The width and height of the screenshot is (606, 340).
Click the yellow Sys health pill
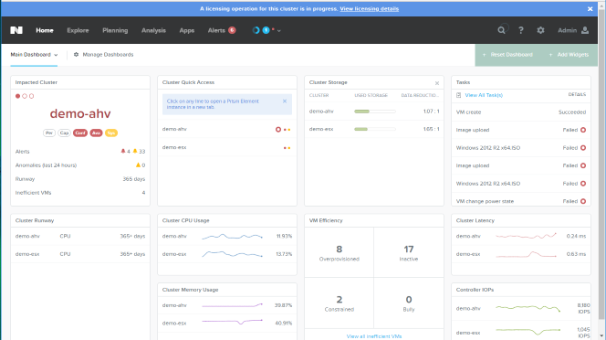(111, 133)
